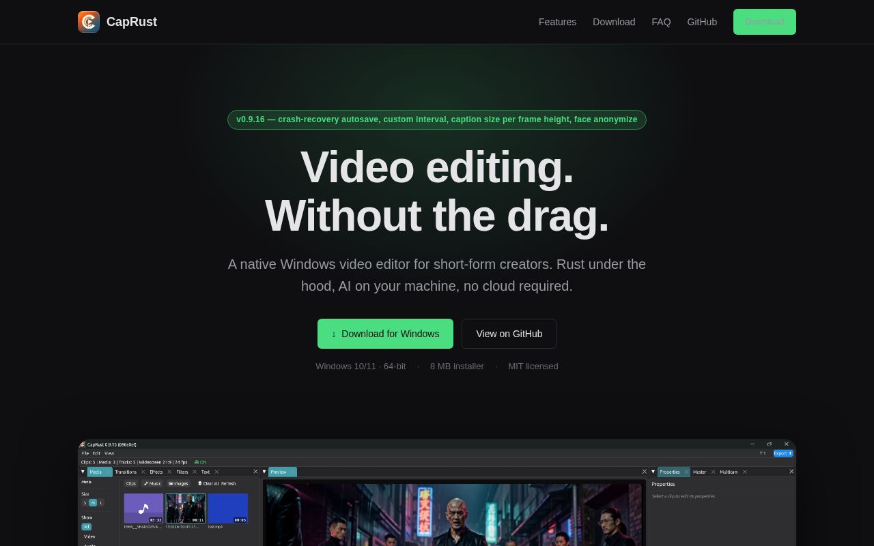Click the CapRust logo icon in header
Image resolution: width=874 pixels, height=546 pixels.
click(89, 22)
